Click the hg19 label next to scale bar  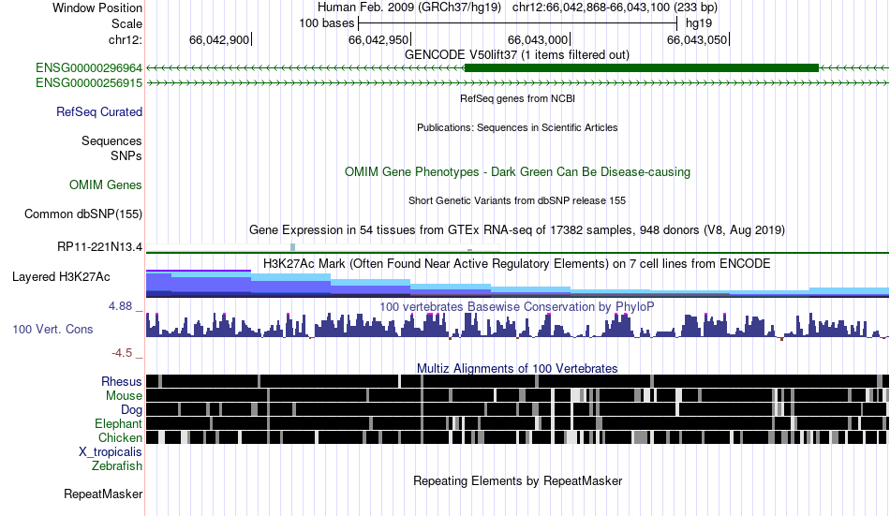[699, 23]
